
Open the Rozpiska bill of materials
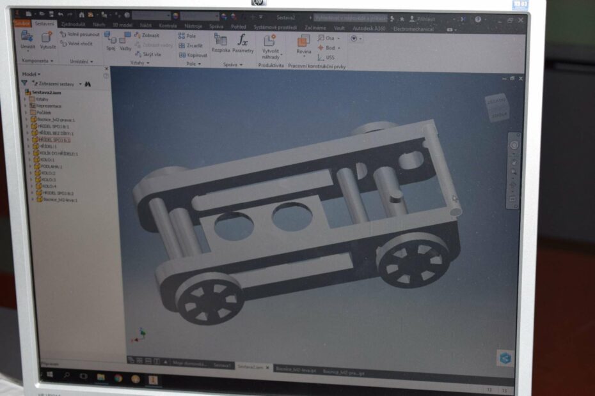point(220,41)
